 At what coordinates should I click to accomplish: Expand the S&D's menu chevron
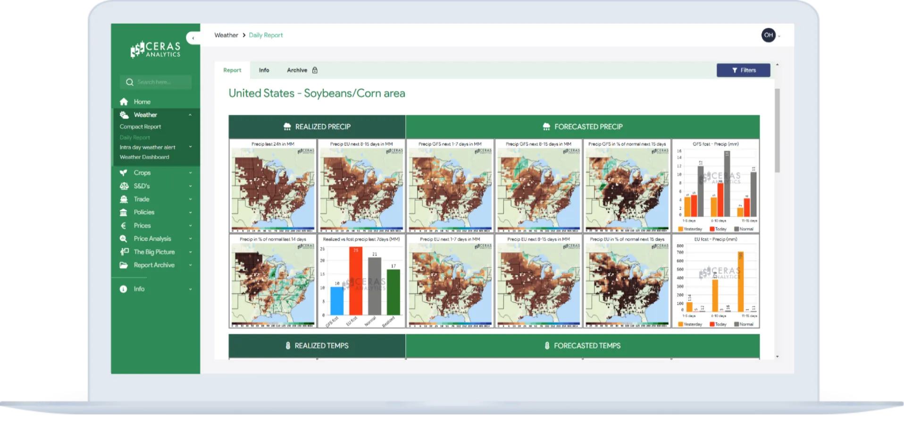[190, 186]
